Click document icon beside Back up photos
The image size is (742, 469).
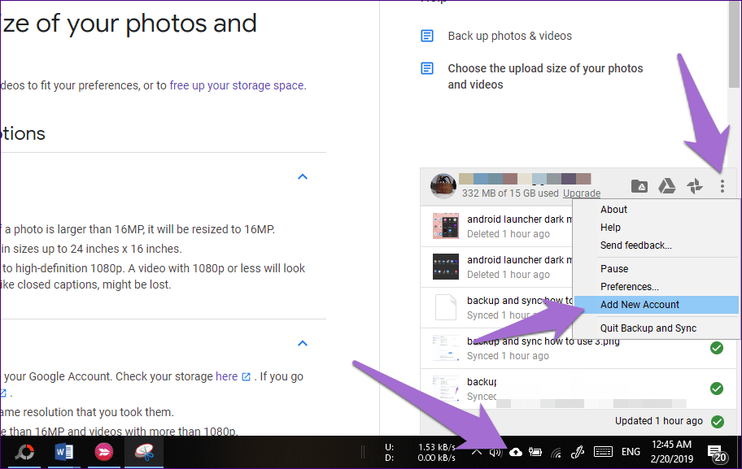tap(427, 36)
